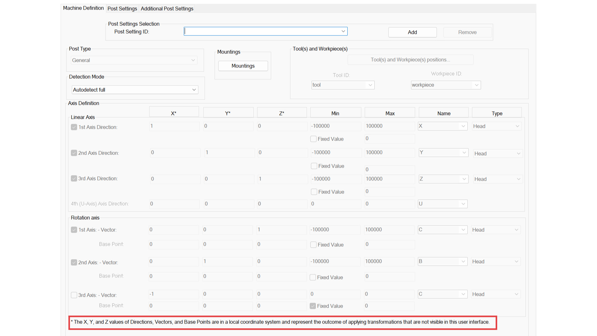The height and width of the screenshot is (336, 597).
Task: Enable Fixed Value for 1st rotation axis
Action: [x=313, y=245]
